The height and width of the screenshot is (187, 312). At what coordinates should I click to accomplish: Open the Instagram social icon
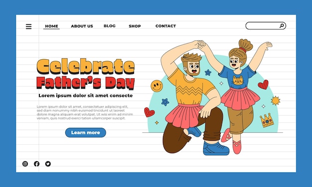pos(25,164)
